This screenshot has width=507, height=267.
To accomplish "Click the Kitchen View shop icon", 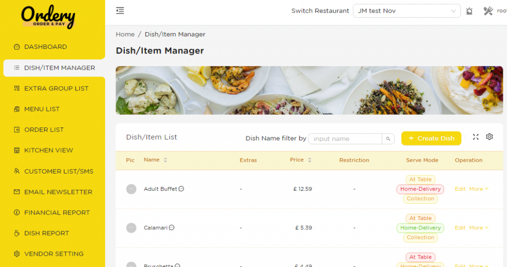I will click(17, 150).
